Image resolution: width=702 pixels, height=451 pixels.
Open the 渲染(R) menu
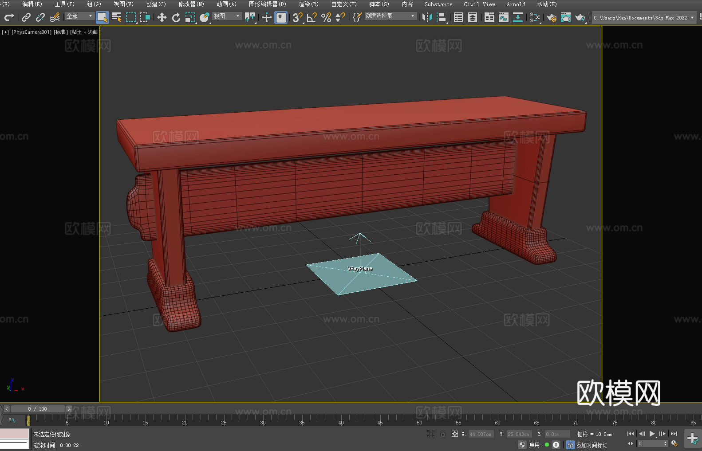point(308,4)
